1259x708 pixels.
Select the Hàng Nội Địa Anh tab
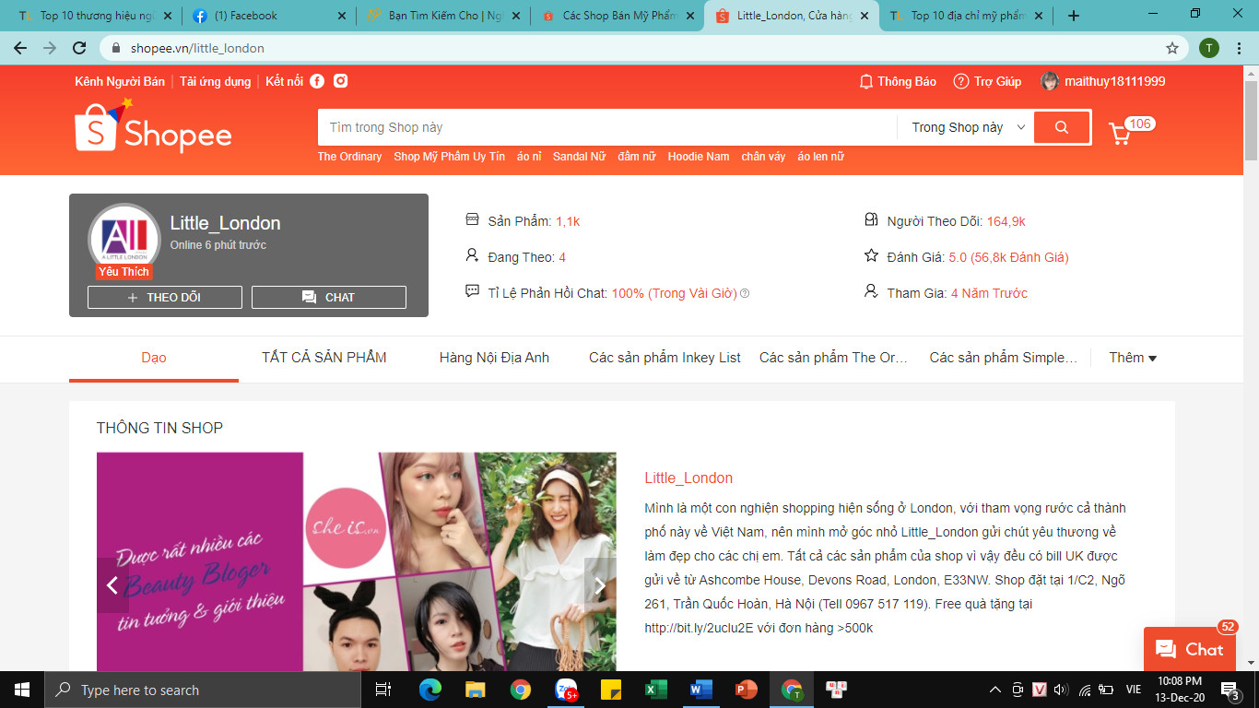coord(494,358)
